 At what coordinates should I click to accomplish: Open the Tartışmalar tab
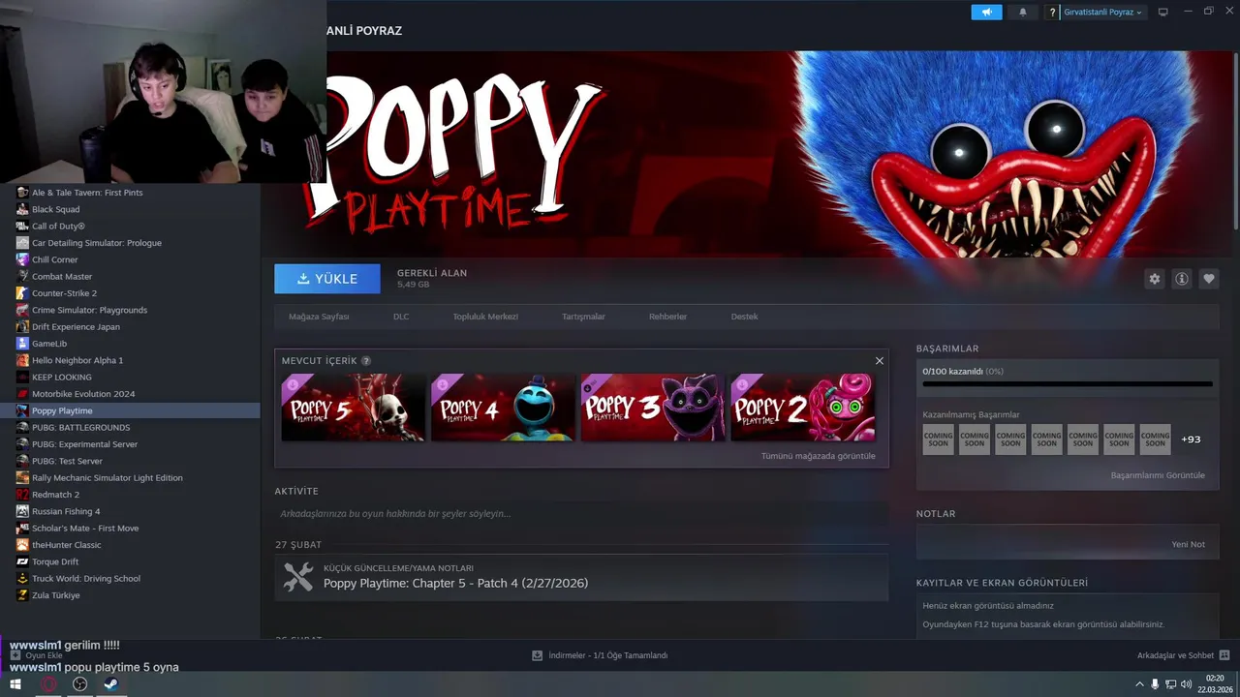click(x=583, y=317)
